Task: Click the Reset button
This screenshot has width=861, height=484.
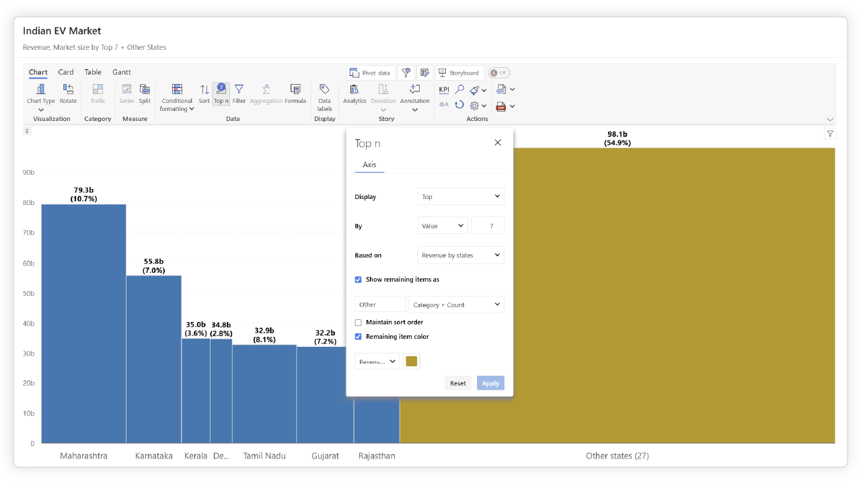Action: [x=457, y=383]
